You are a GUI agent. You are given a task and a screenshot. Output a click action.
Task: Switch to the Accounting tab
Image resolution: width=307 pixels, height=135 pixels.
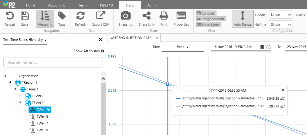[57, 5]
